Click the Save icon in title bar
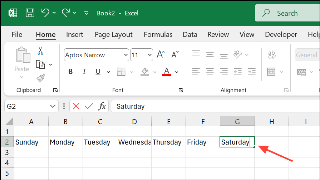320x180 pixels. coord(30,13)
